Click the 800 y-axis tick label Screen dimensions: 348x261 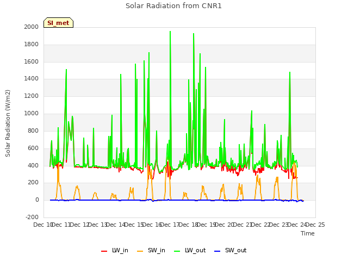33,130
